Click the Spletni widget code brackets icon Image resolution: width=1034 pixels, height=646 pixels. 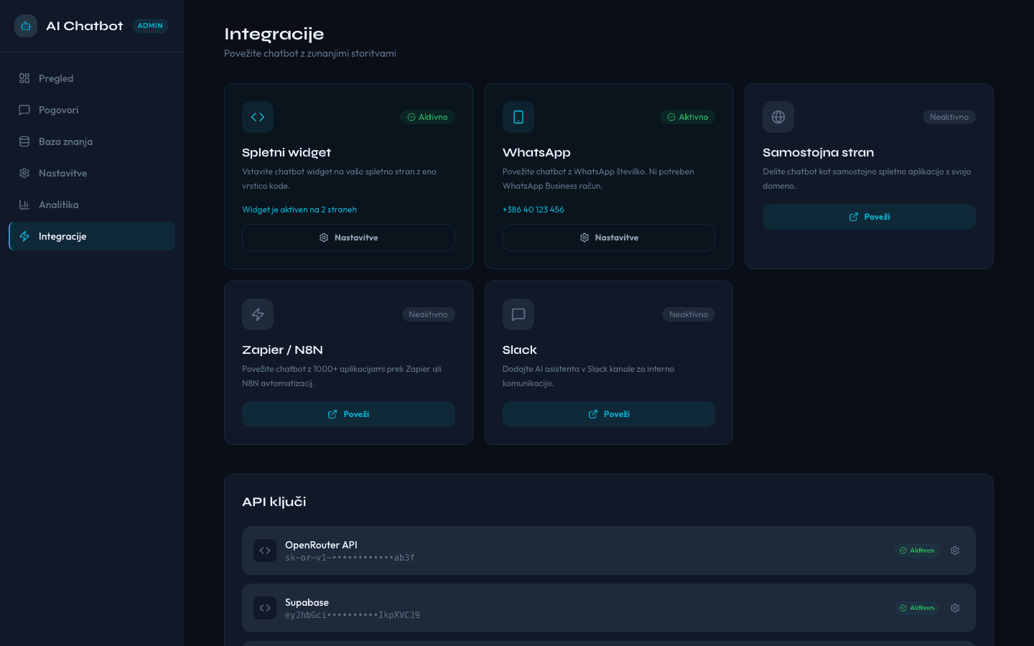point(258,117)
